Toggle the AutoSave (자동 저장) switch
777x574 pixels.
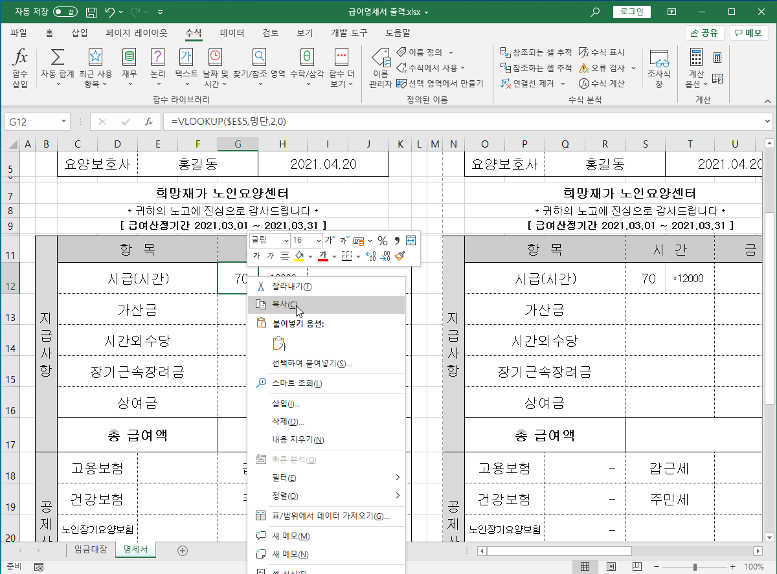coord(66,12)
